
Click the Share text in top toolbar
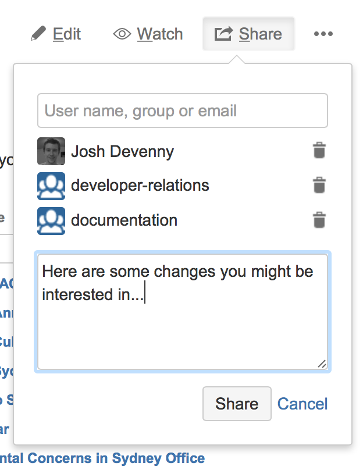click(x=261, y=34)
